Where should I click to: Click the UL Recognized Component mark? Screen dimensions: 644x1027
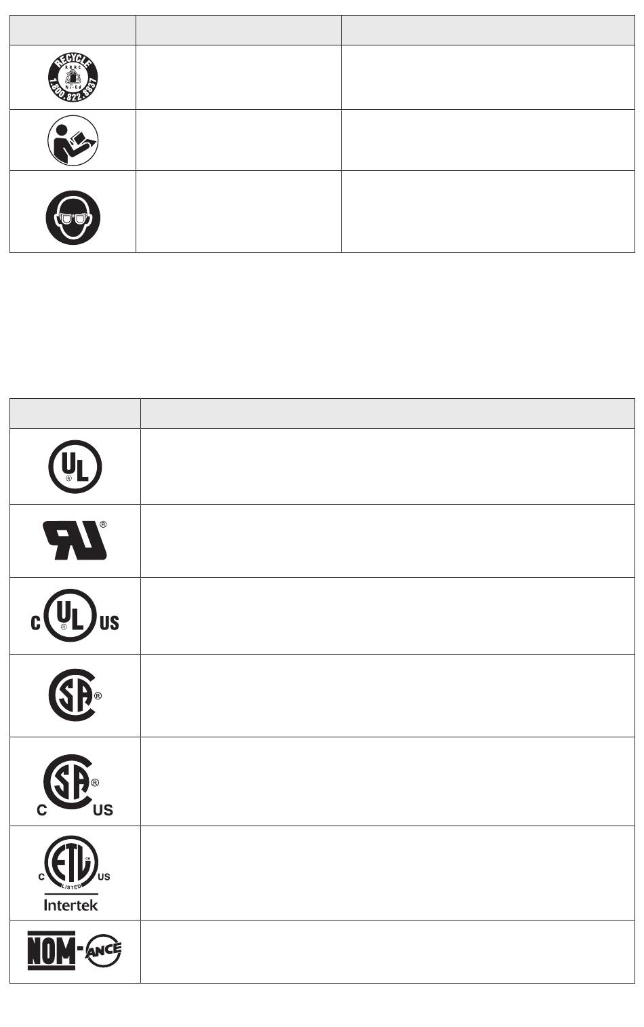click(x=75, y=540)
